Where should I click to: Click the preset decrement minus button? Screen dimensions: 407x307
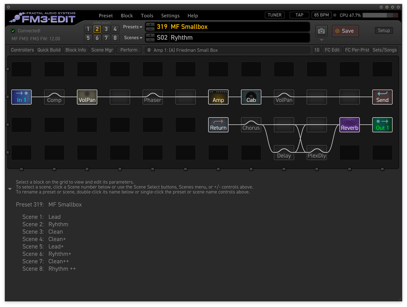[150, 29]
